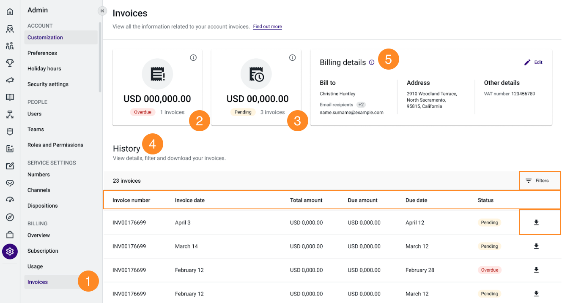Click the Invoice date column header
562x303 pixels.
coord(189,200)
